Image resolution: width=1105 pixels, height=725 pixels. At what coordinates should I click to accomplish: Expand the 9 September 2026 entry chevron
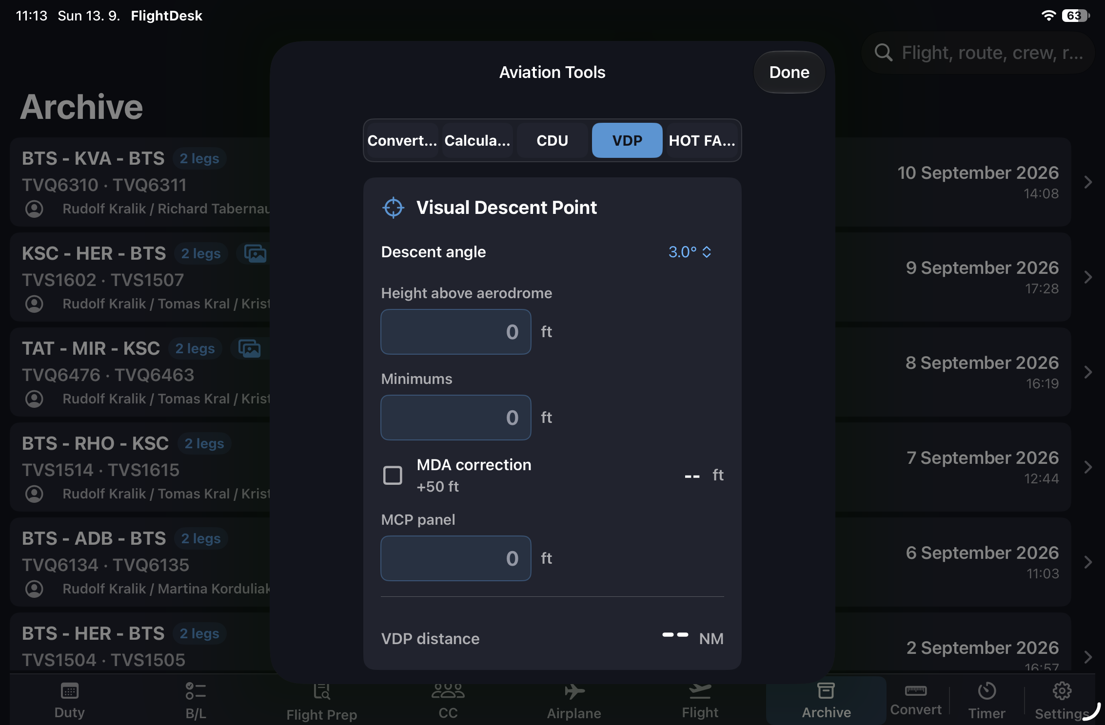1088,277
